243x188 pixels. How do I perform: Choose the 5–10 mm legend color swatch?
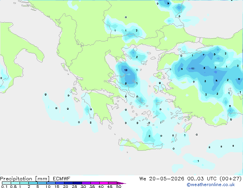point(42,183)
